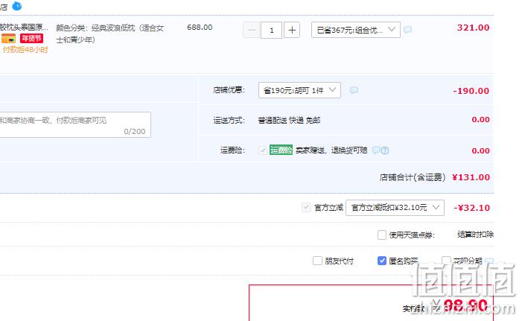Open the 省190元 shop discount dropdown
The image size is (522, 321).
[299, 90]
